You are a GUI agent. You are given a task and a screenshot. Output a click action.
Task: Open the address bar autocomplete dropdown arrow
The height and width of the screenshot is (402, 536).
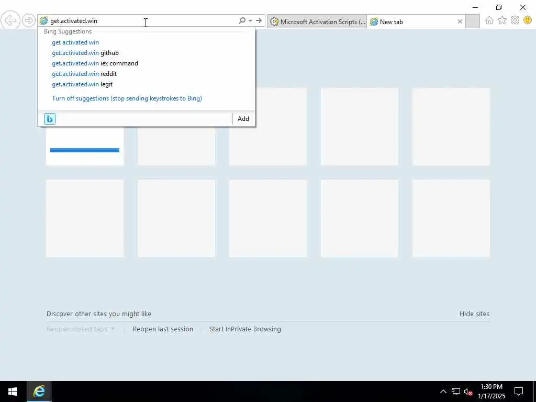point(251,21)
